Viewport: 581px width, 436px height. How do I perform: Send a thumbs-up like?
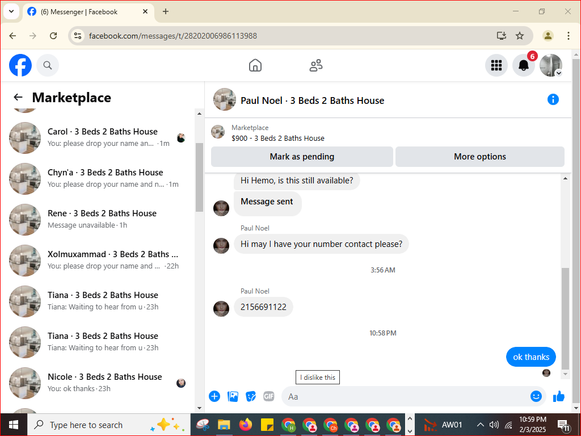(558, 396)
